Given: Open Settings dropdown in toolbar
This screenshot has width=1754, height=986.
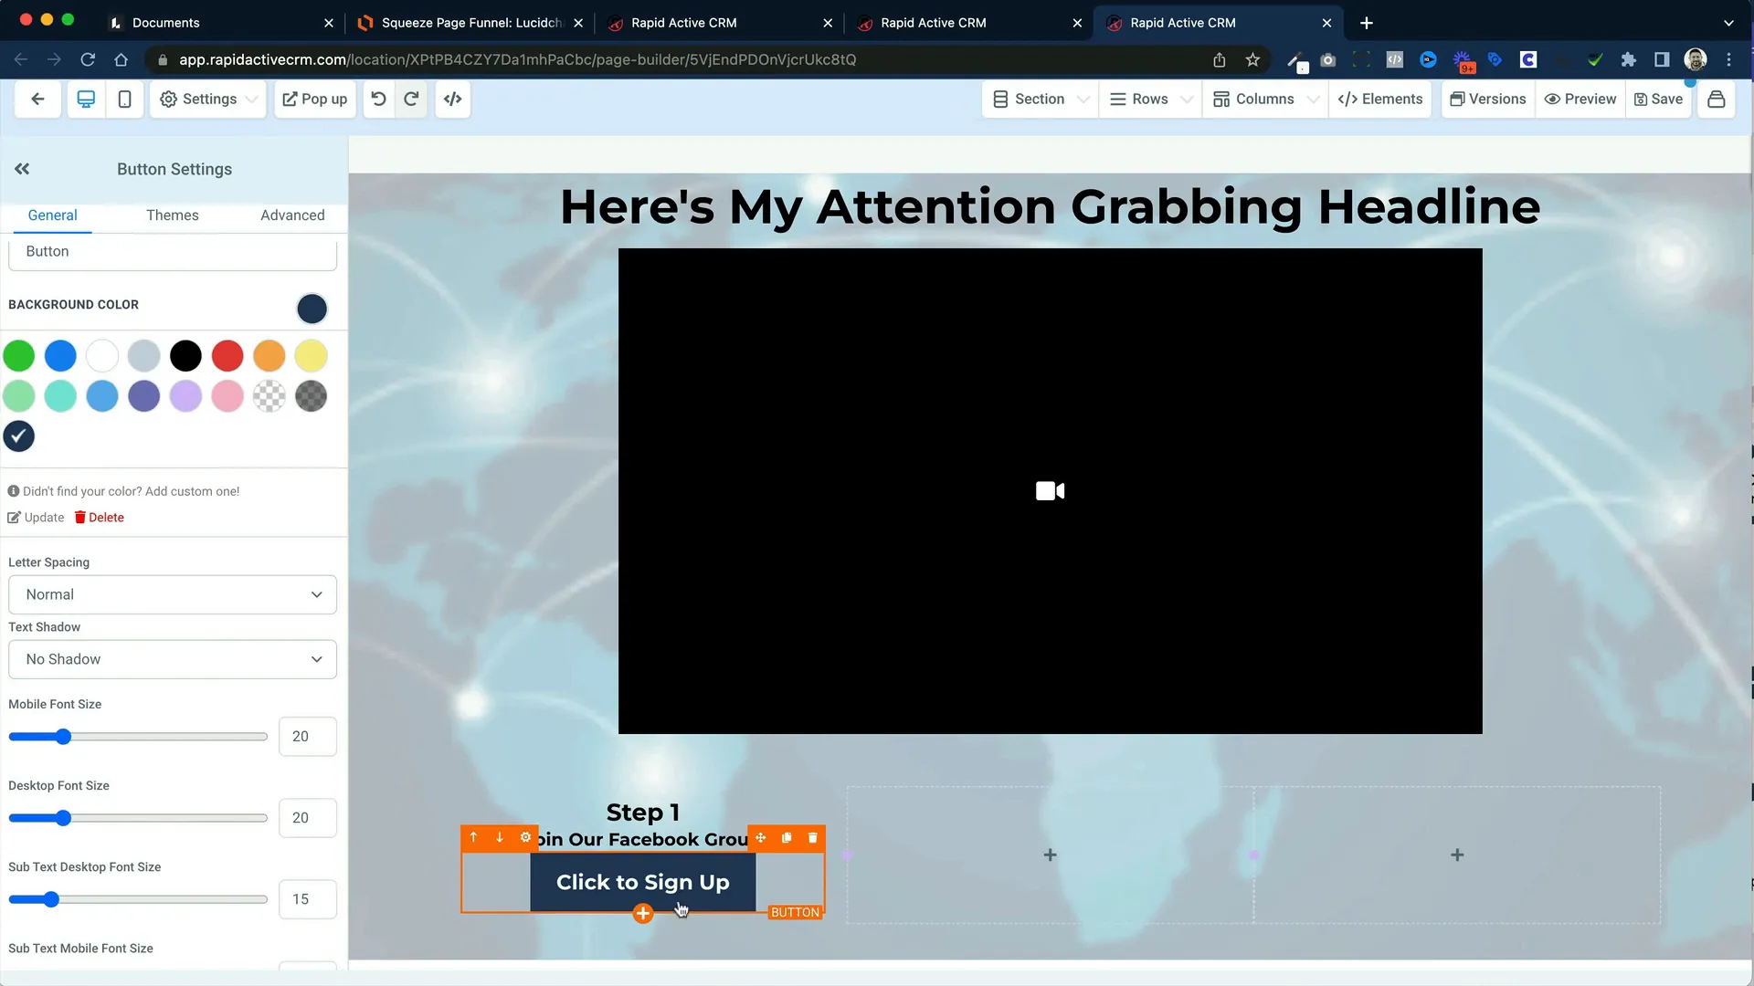Looking at the screenshot, I should [208, 99].
